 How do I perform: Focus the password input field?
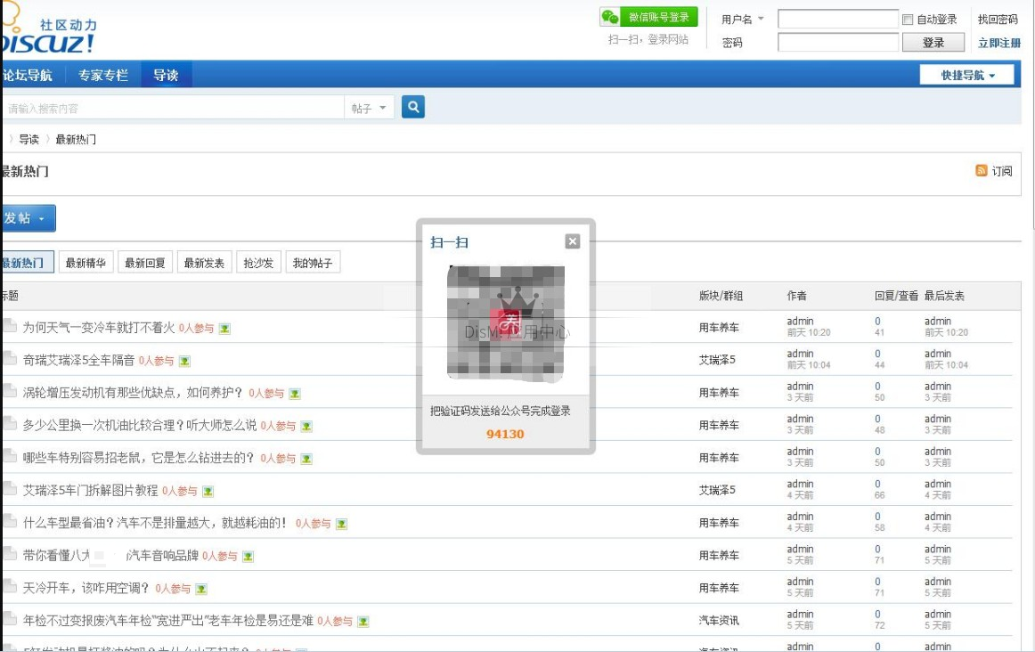(837, 42)
